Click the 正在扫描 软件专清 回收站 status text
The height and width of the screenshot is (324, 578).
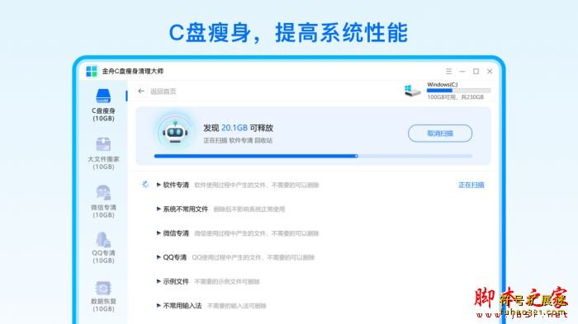[238, 140]
